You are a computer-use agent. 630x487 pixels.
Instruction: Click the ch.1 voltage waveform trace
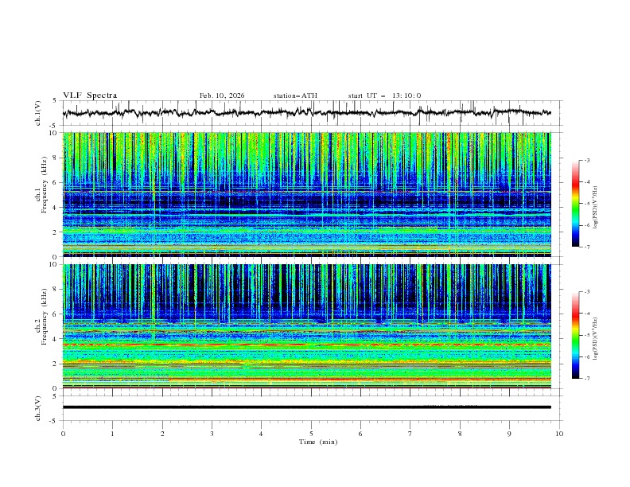click(x=306, y=113)
